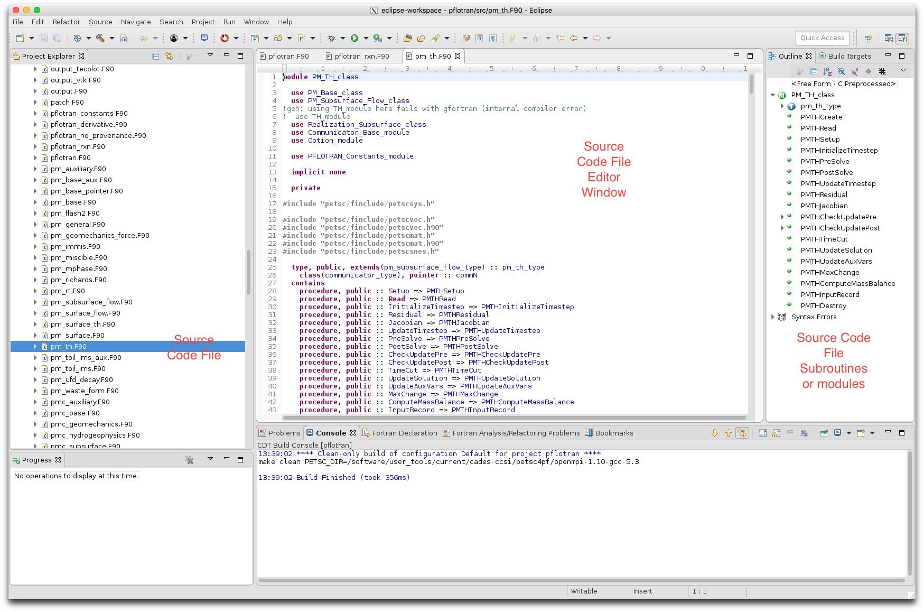Click the Quick Access search field
Image resolution: width=924 pixels, height=612 pixels.
pyautogui.click(x=822, y=38)
